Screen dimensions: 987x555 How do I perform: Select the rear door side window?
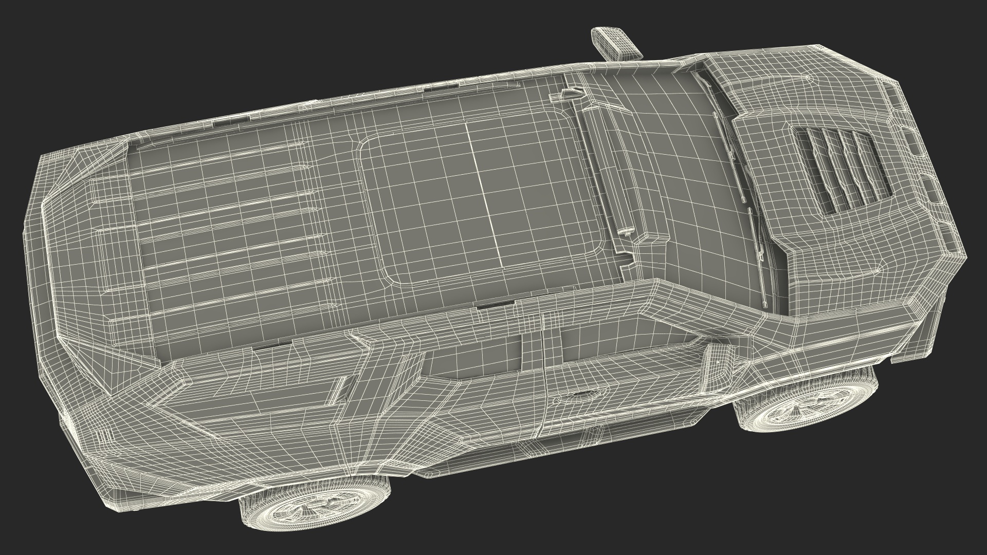473,360
